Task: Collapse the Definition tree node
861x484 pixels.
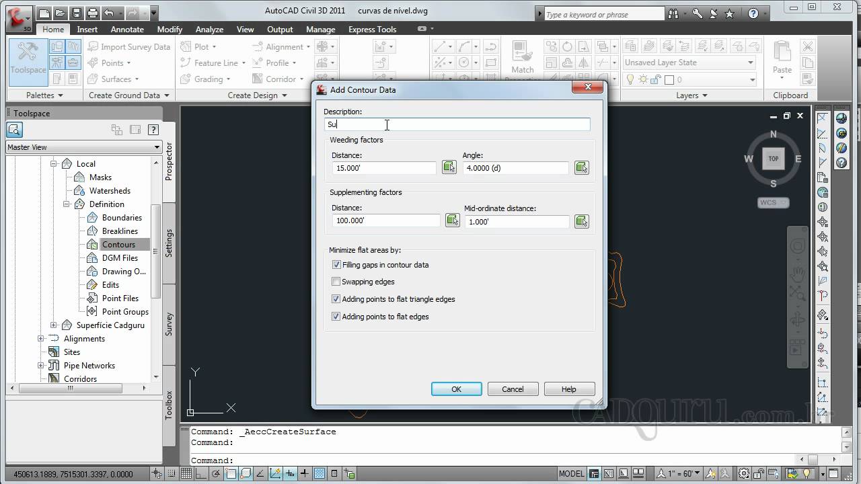Action: [x=67, y=204]
